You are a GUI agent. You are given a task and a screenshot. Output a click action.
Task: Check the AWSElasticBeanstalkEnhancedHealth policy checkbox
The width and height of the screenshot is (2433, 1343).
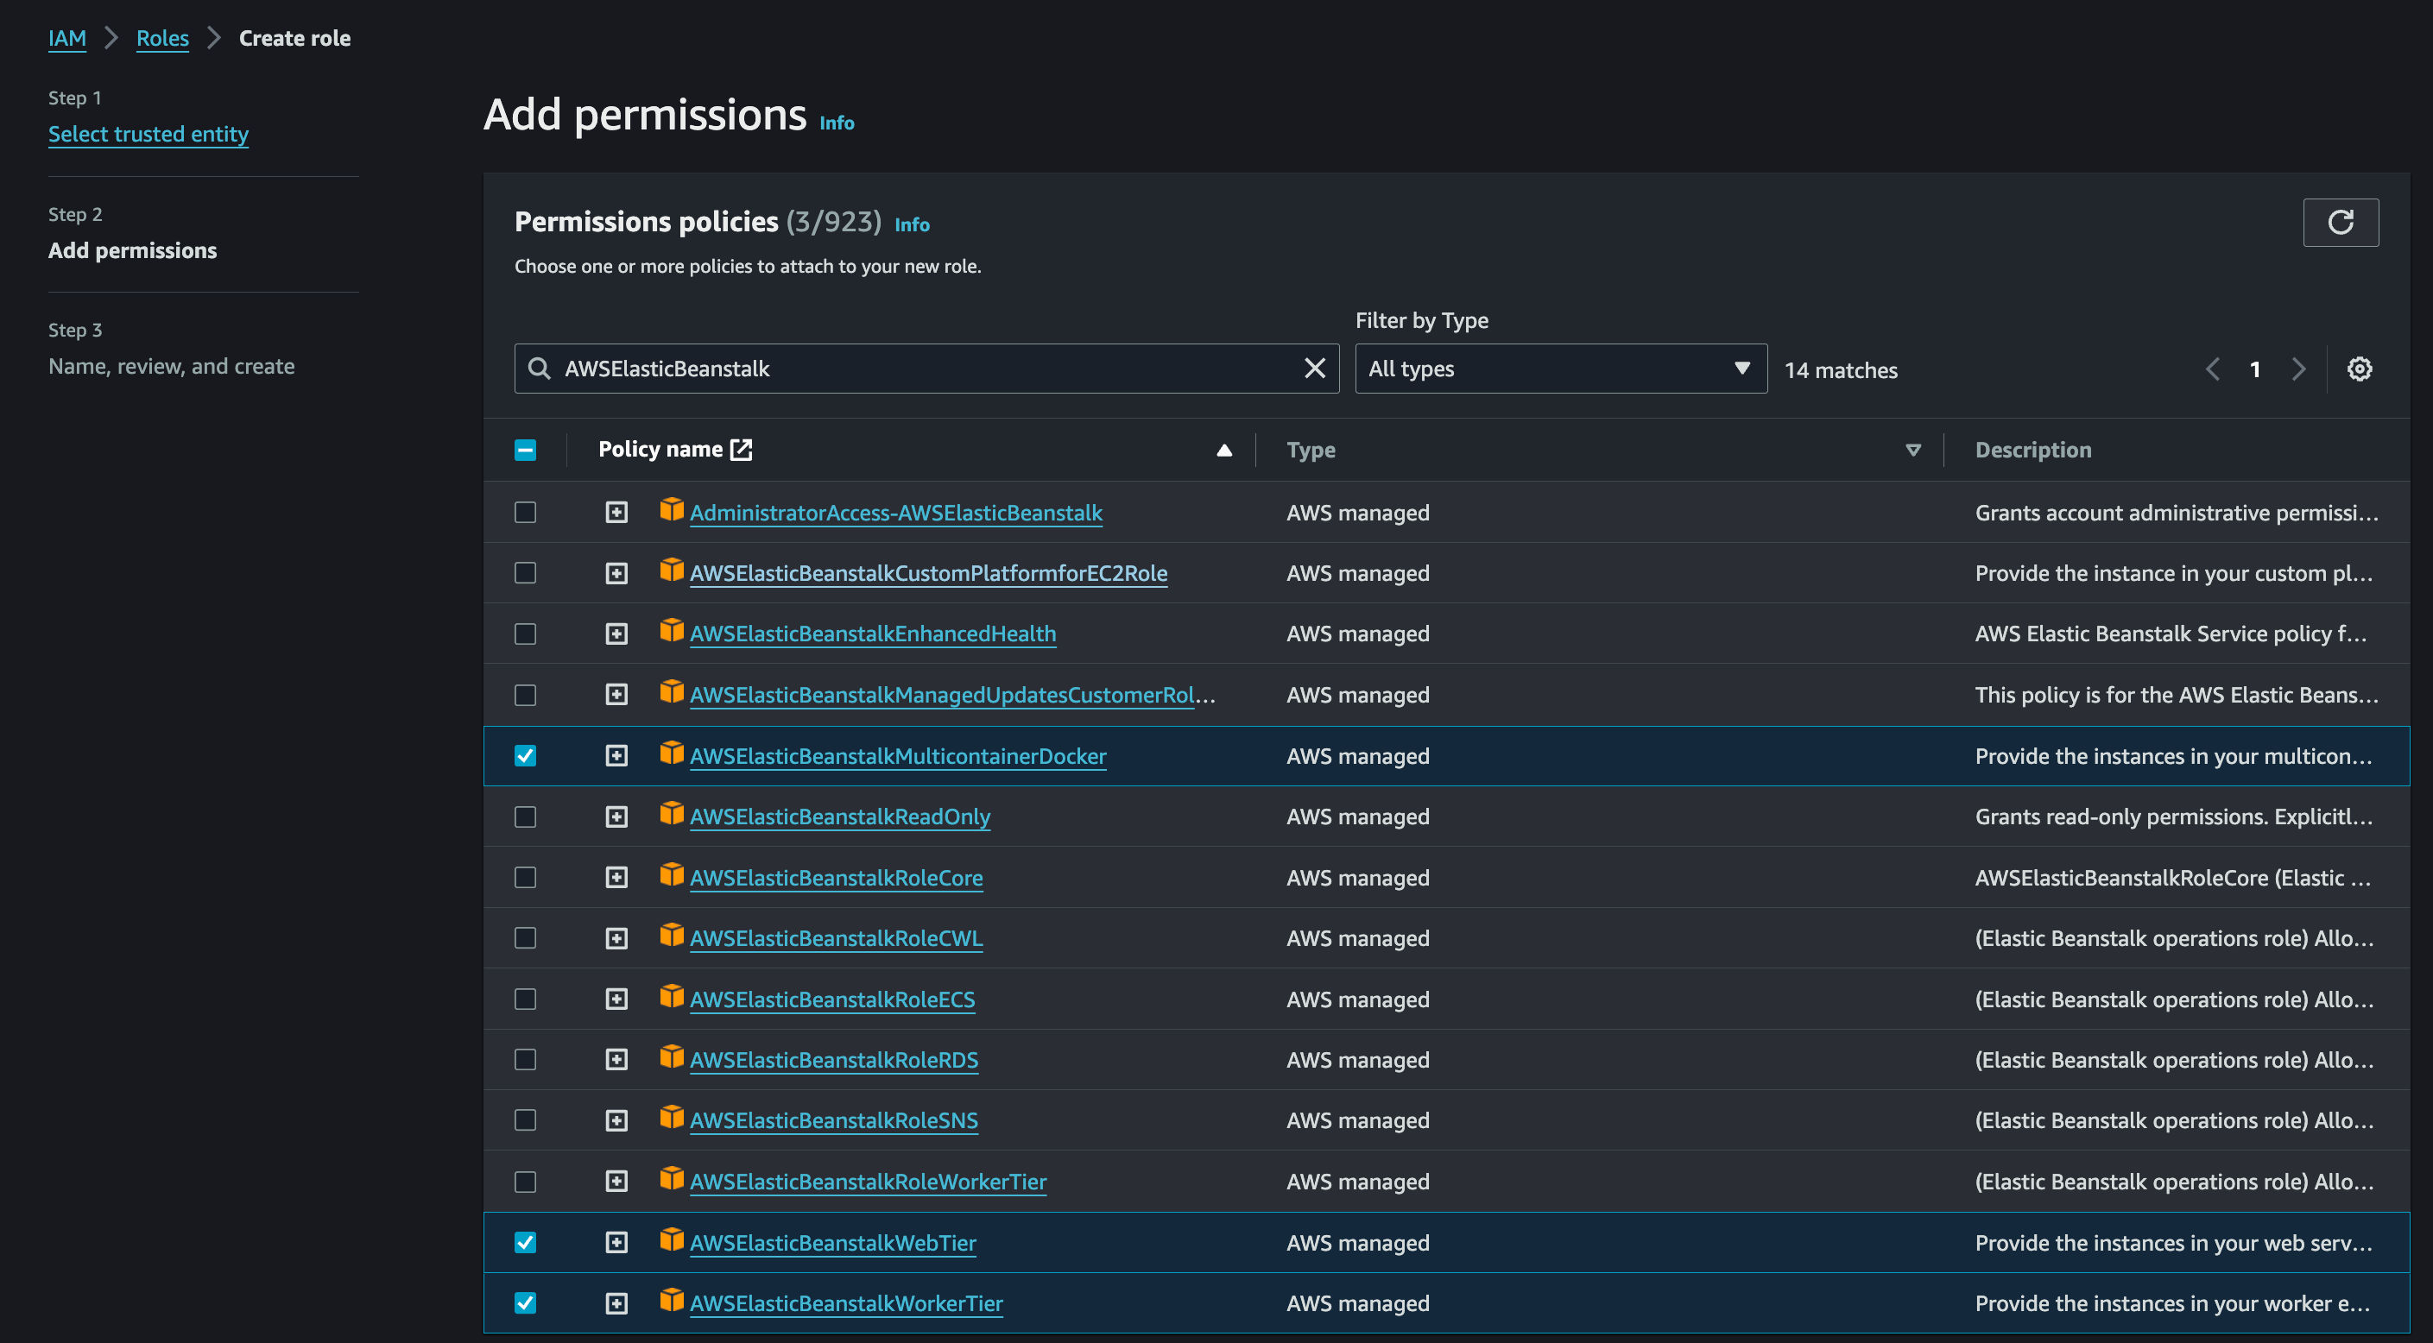[525, 634]
